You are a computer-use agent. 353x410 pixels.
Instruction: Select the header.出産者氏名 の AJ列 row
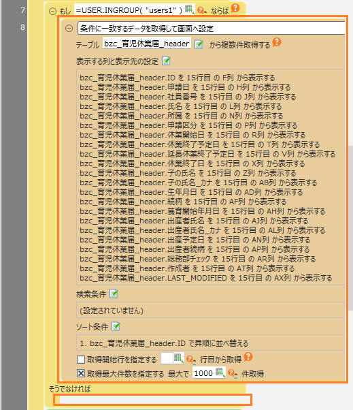[x=194, y=221]
